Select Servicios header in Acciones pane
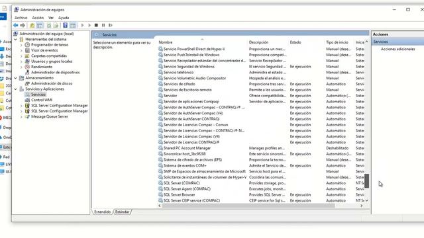424x238 pixels. pyautogui.click(x=397, y=42)
